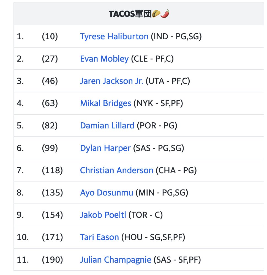Open Evan Mobley's player link
Viewport: 267px width, 275px height.
(x=104, y=59)
